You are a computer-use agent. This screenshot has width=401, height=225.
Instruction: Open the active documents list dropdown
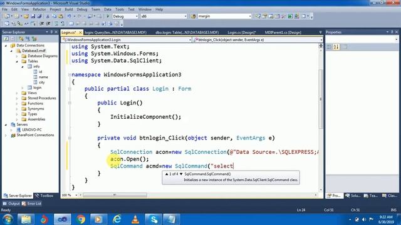[320, 32]
